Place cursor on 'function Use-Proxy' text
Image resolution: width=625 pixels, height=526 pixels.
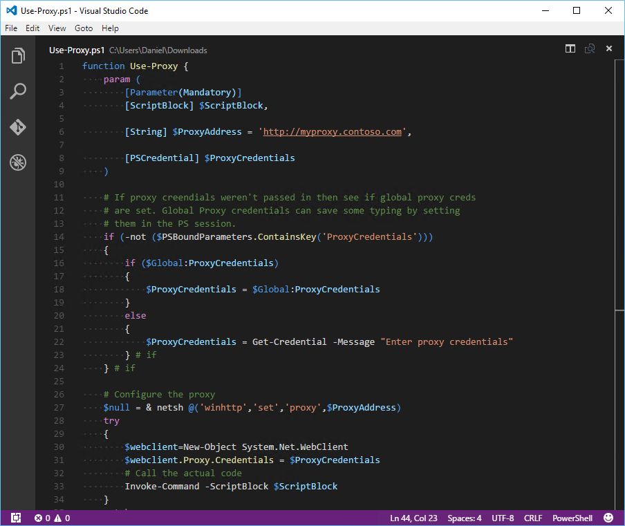coord(130,66)
